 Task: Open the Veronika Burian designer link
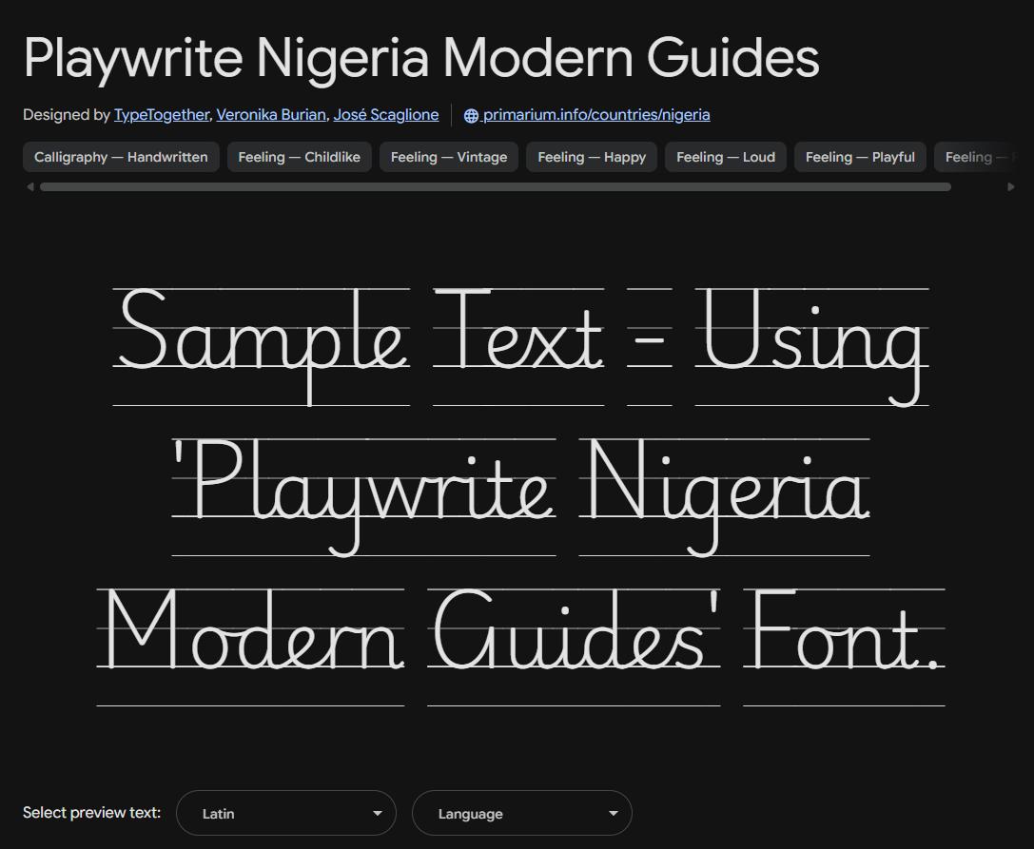click(271, 115)
